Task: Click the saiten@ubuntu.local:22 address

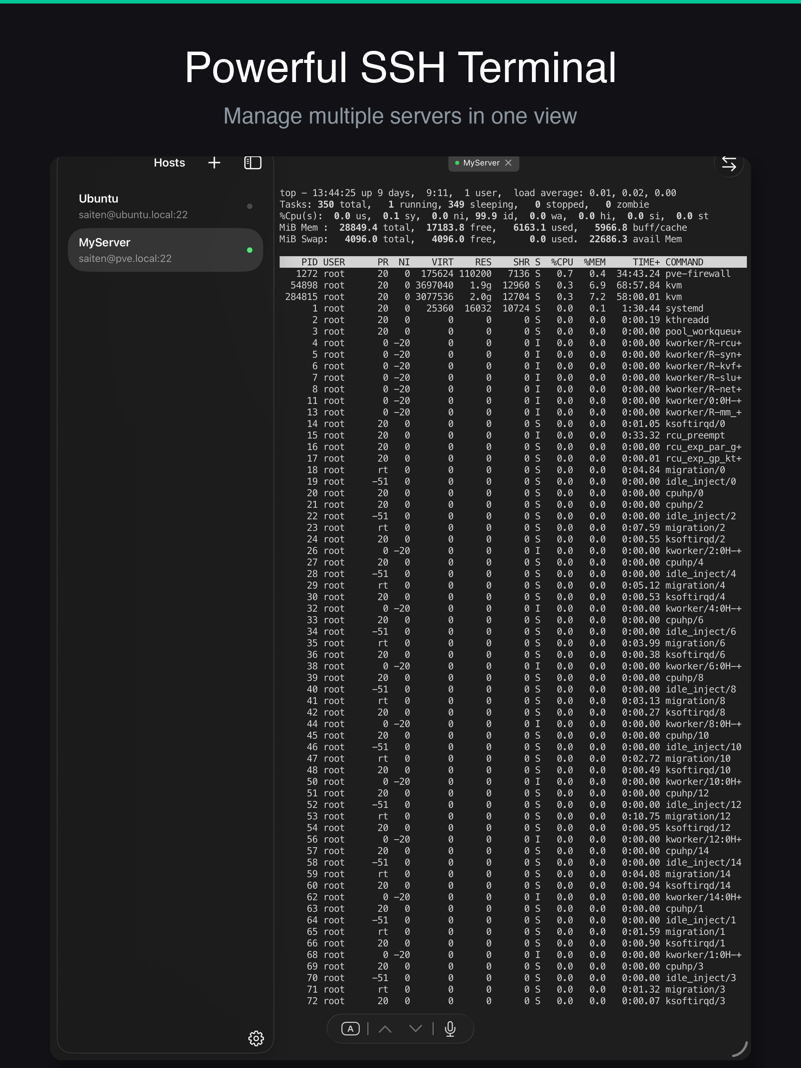Action: [133, 215]
